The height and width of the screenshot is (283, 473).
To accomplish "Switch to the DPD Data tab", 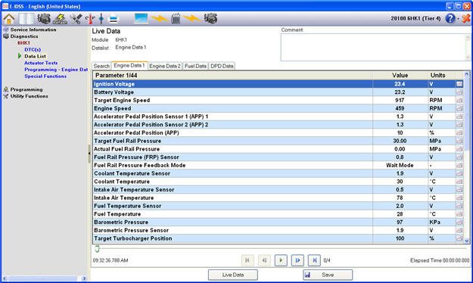I will coord(222,66).
